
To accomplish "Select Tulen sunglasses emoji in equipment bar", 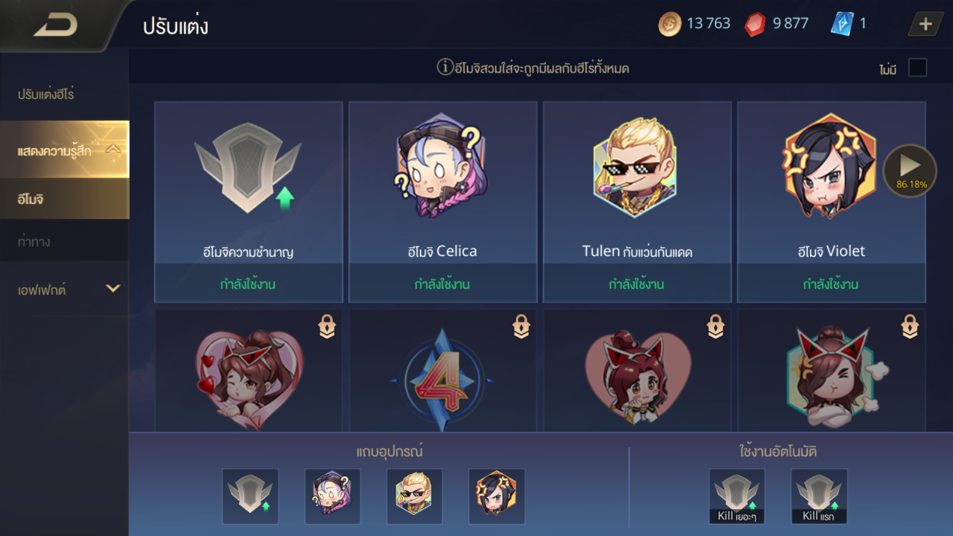I will pos(414,496).
